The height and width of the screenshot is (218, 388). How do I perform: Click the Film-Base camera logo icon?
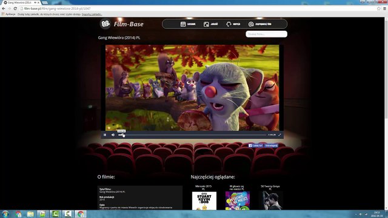(x=105, y=24)
